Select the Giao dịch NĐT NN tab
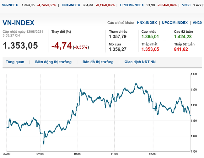 140,62
